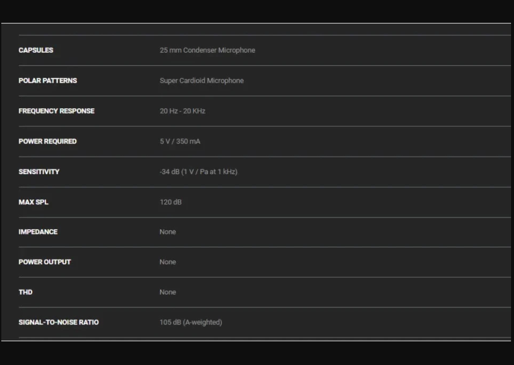Click the IMPEDANCE label

[x=38, y=232]
